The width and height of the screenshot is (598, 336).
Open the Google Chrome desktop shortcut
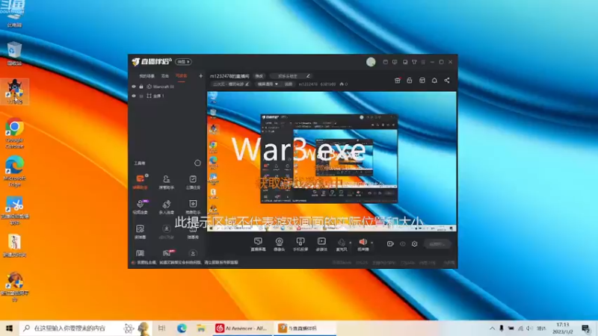point(14,133)
